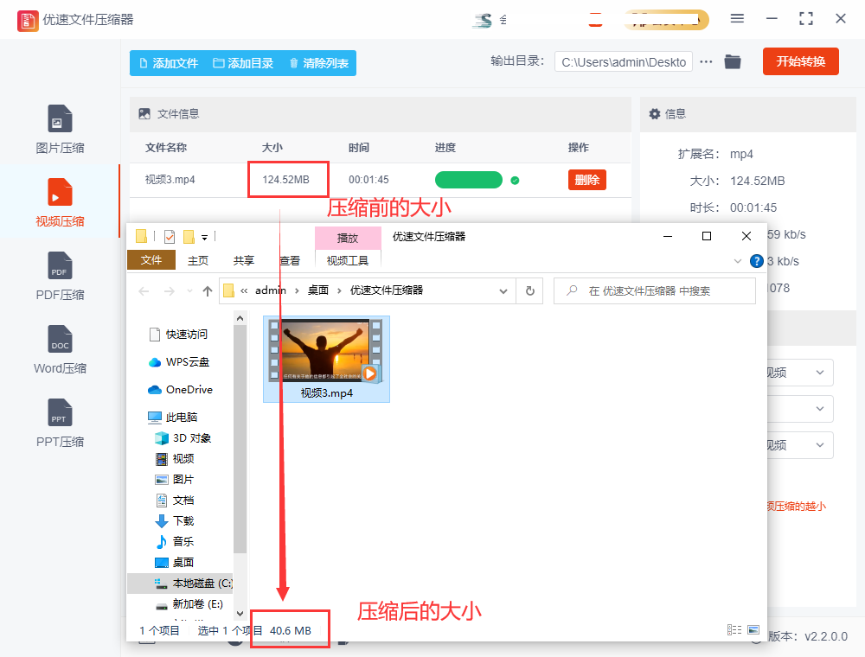Click the 添加文件 add file button
This screenshot has height=657, width=865.
[169, 63]
